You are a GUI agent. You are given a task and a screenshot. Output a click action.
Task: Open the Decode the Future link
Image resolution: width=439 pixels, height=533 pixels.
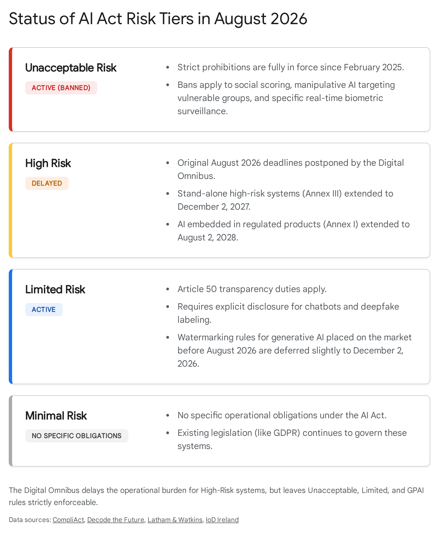[116, 520]
